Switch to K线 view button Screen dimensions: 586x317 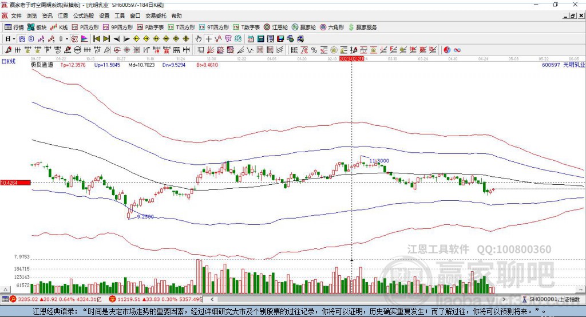[x=59, y=27]
